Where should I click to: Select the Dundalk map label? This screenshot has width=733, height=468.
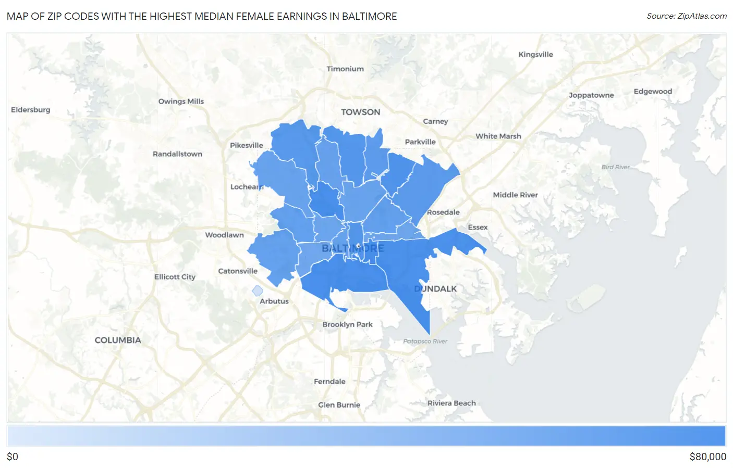tap(435, 289)
